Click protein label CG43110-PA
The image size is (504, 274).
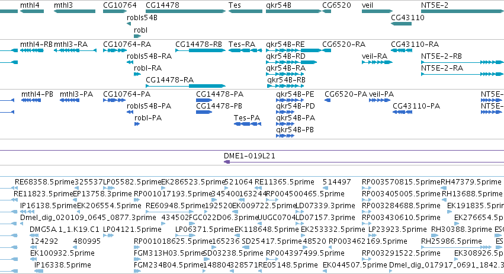click(x=416, y=106)
